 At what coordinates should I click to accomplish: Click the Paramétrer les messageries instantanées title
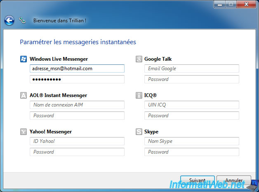[78, 42]
